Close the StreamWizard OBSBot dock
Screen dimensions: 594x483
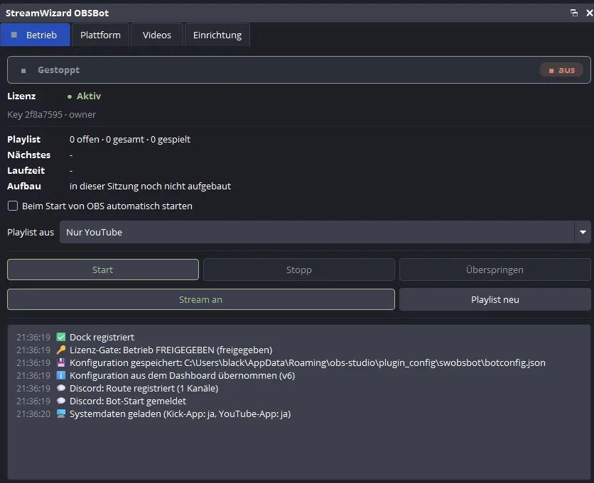click(590, 13)
